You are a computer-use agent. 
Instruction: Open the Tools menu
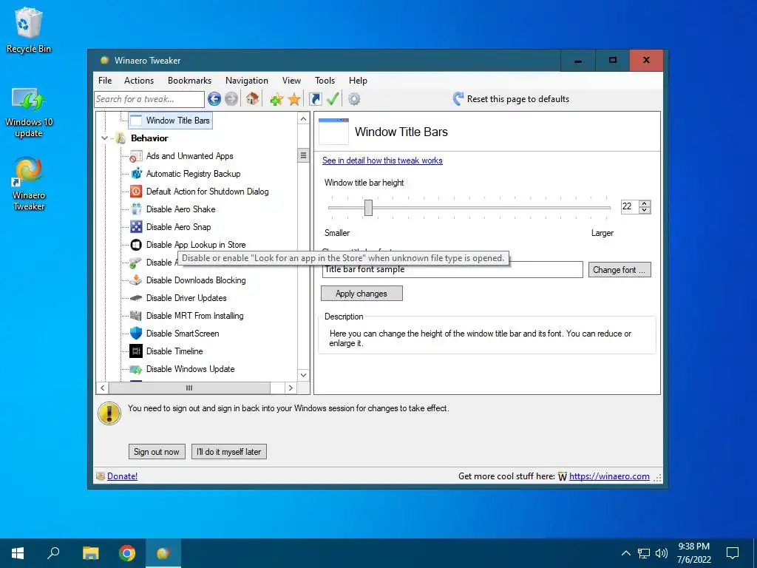click(x=325, y=81)
